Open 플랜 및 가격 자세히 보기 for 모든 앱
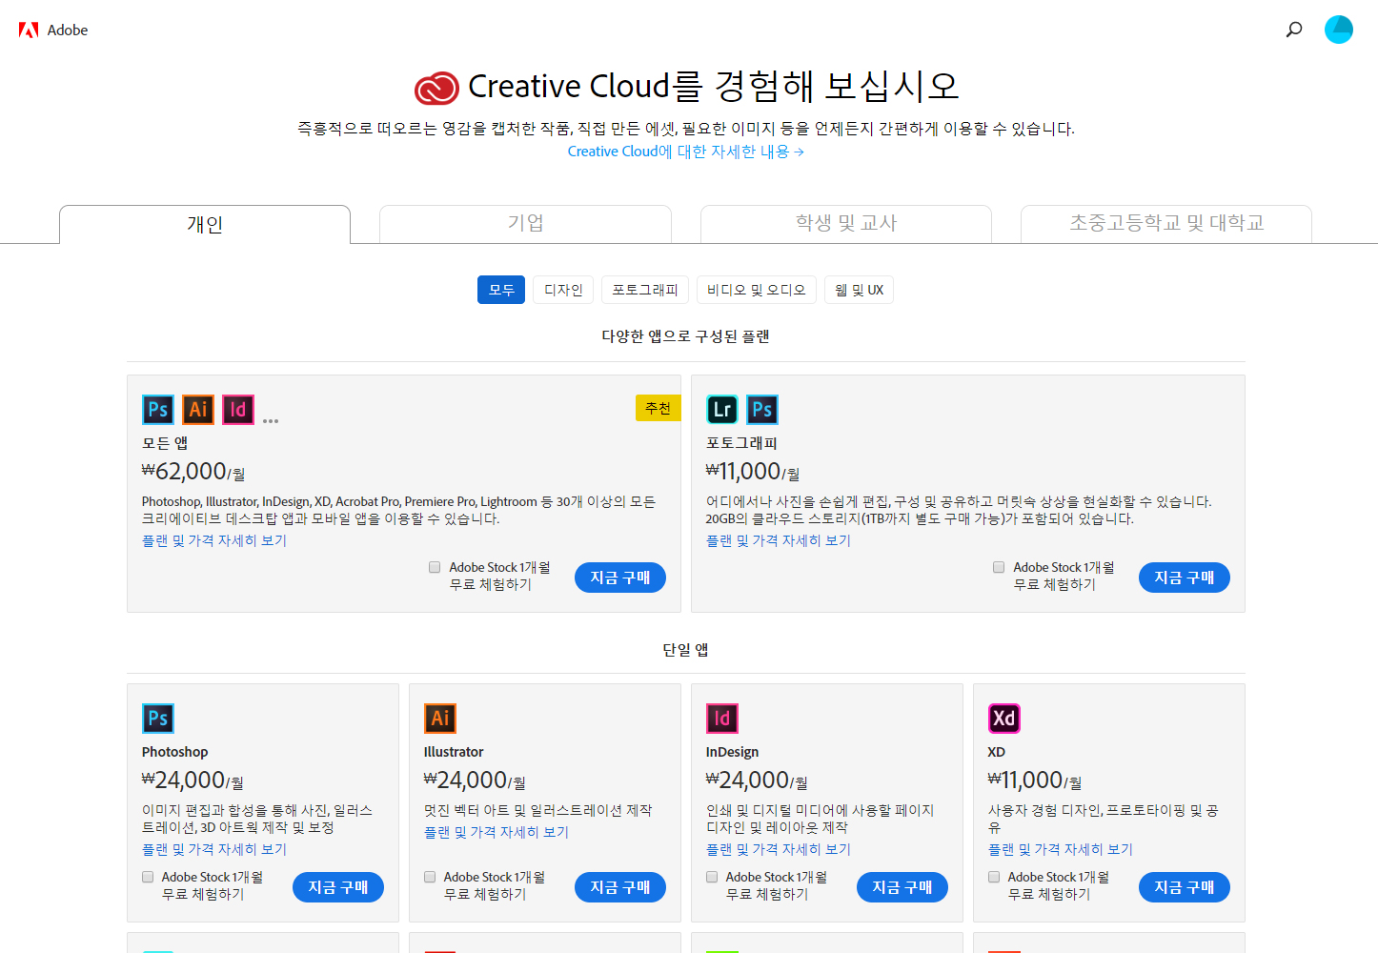The height and width of the screenshot is (953, 1378). click(214, 540)
